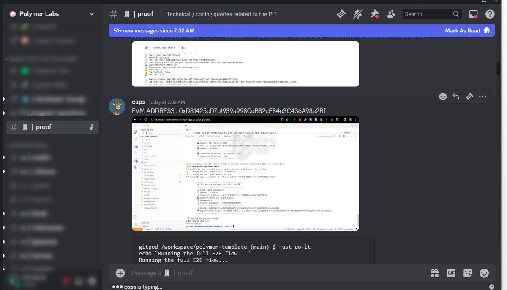Toggle channel notification mute bell icon
Viewport: 507px width, 290px height.
(358, 14)
